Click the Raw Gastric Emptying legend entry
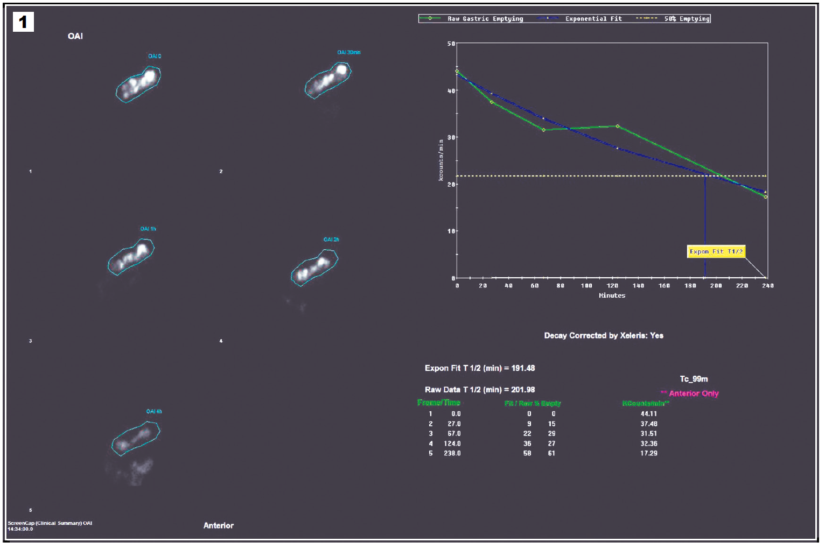 pos(472,19)
